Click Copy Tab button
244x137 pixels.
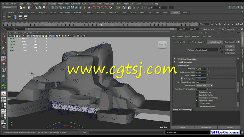click(229, 128)
